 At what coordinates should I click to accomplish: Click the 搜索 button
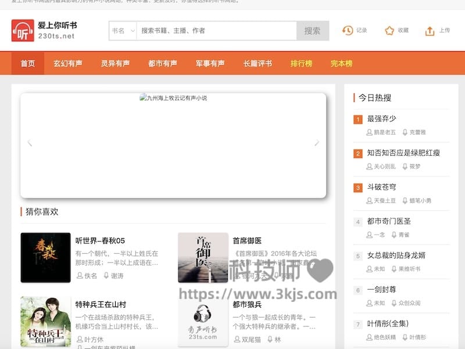coord(313,31)
